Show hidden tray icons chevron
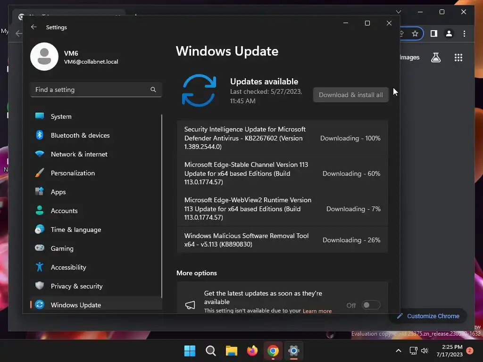The image size is (483, 362). [398, 351]
